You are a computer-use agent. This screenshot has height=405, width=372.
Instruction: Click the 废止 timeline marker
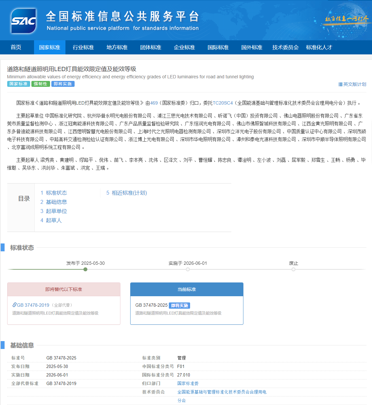(293, 269)
